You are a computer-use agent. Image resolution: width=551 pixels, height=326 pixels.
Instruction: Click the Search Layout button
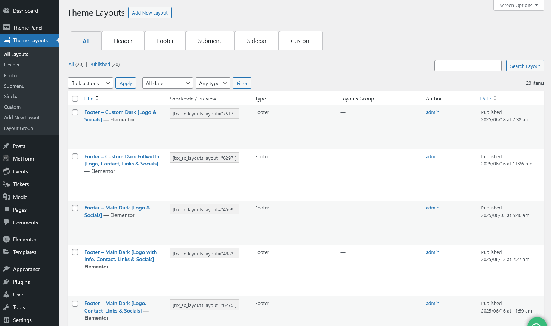point(525,66)
